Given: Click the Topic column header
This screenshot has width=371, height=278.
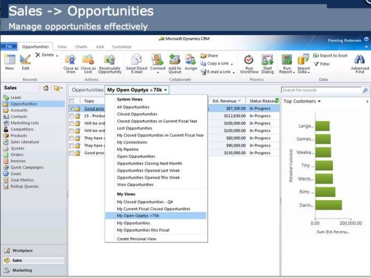Looking at the screenshot, I should pos(89,101).
